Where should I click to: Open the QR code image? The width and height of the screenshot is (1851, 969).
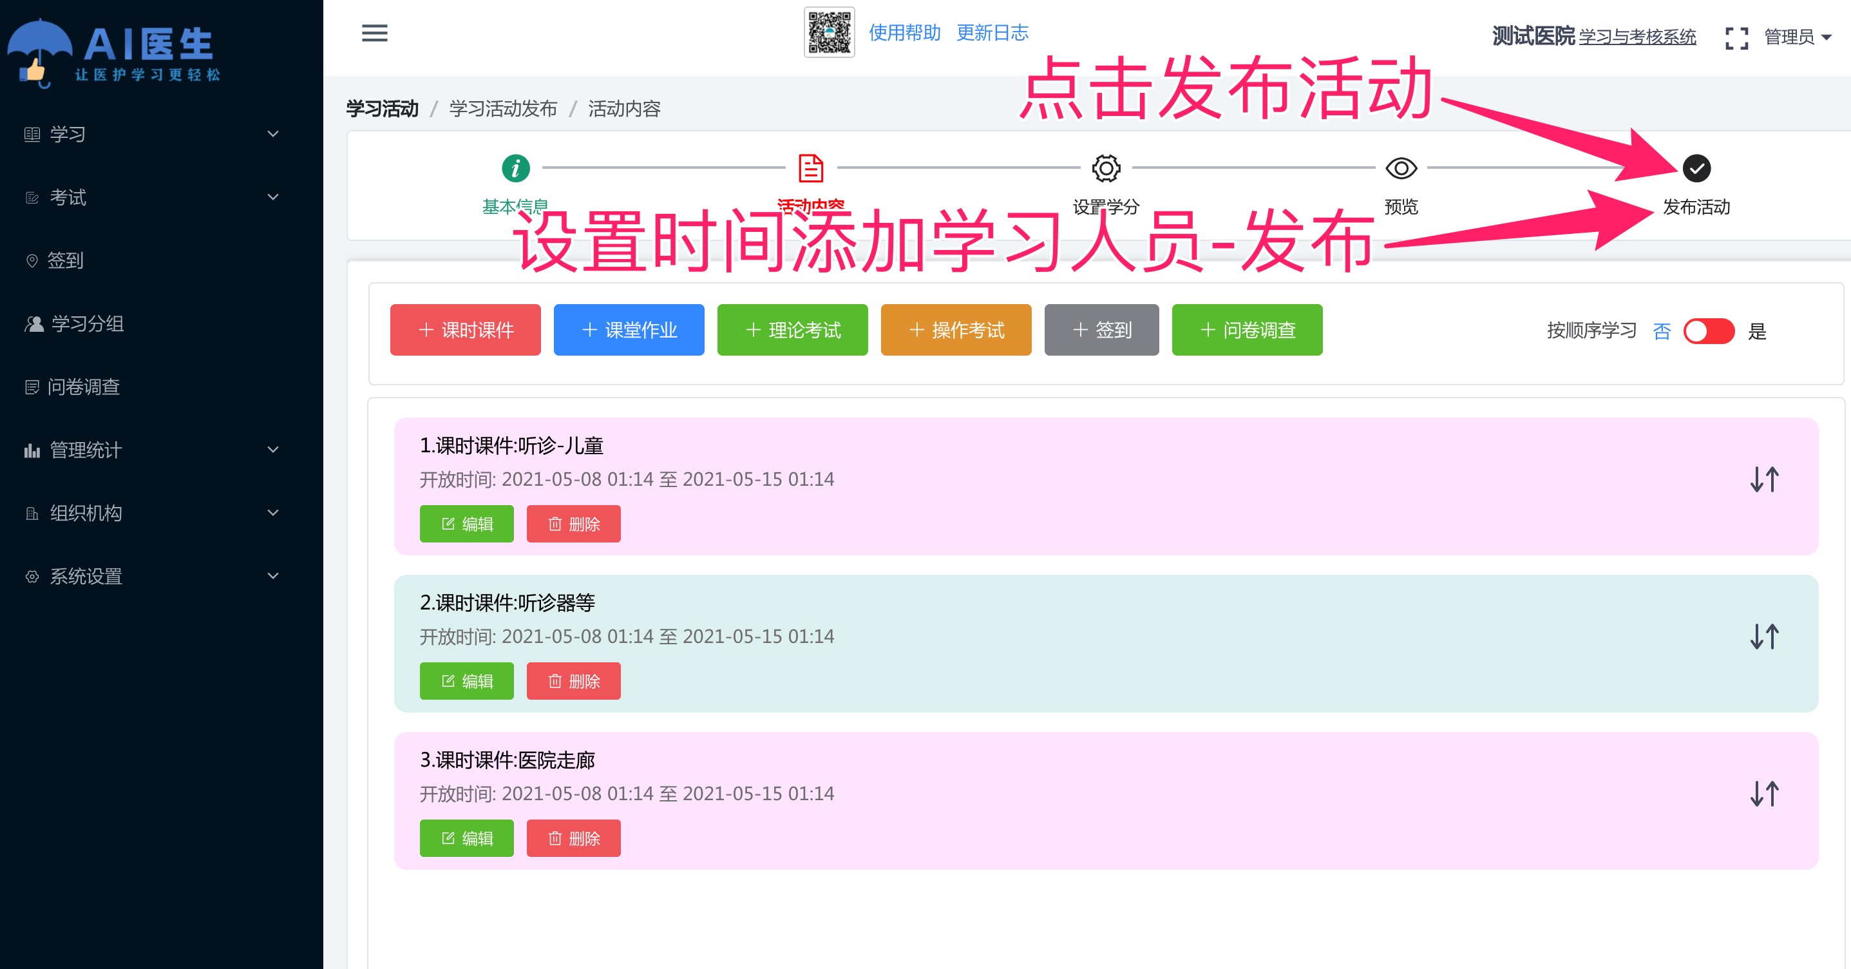coord(829,32)
